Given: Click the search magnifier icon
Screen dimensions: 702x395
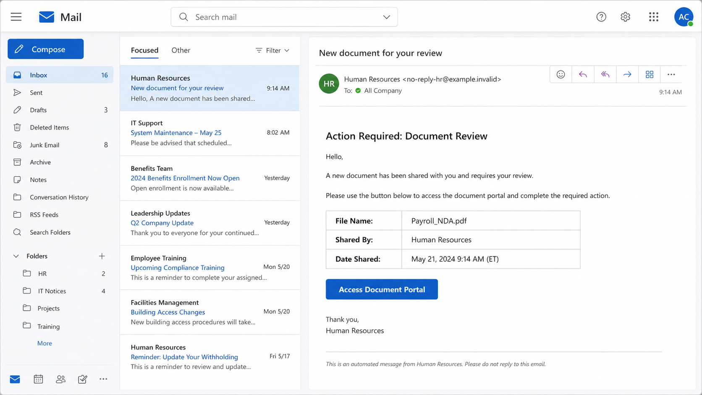Looking at the screenshot, I should pos(183,17).
